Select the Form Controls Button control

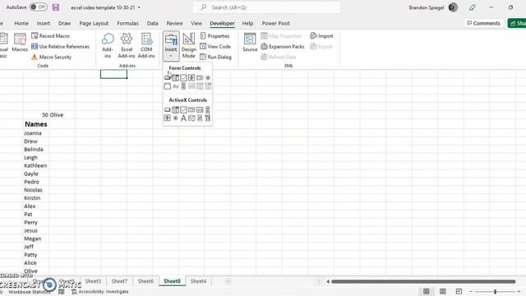[x=168, y=78]
